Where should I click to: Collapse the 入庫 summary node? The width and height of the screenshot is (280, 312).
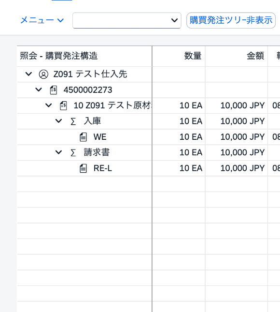[58, 121]
